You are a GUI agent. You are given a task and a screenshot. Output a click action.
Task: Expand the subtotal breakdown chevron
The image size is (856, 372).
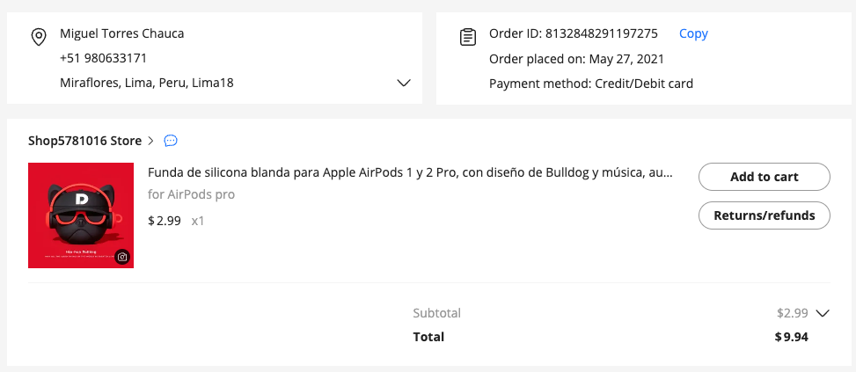click(823, 313)
